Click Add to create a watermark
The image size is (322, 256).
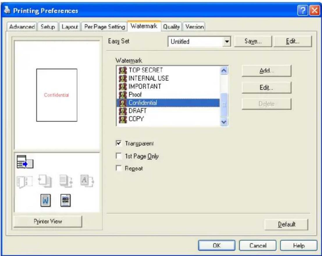point(266,71)
